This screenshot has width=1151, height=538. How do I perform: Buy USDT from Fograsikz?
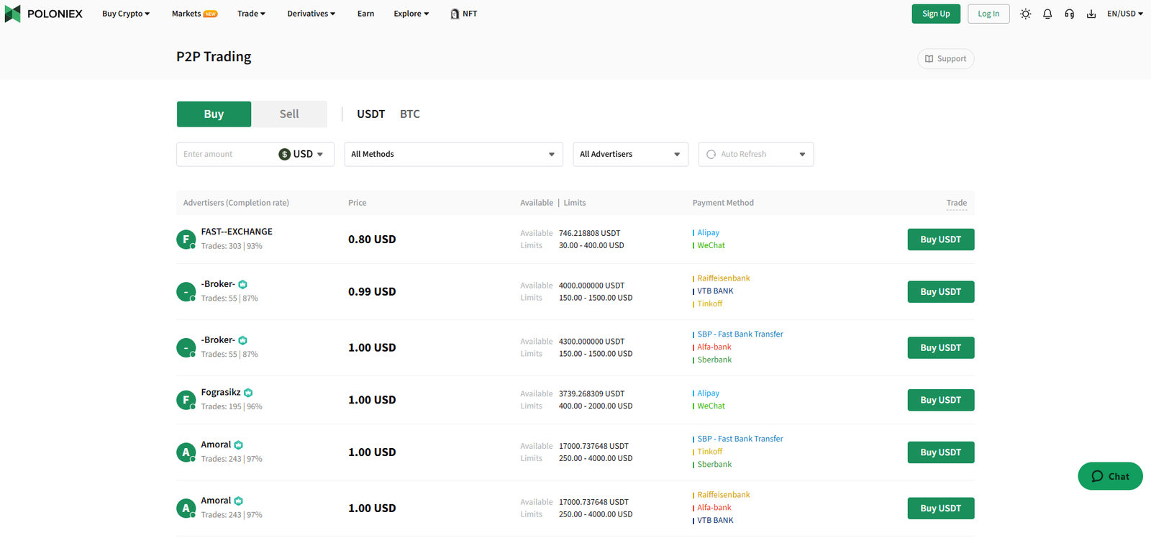pos(941,400)
